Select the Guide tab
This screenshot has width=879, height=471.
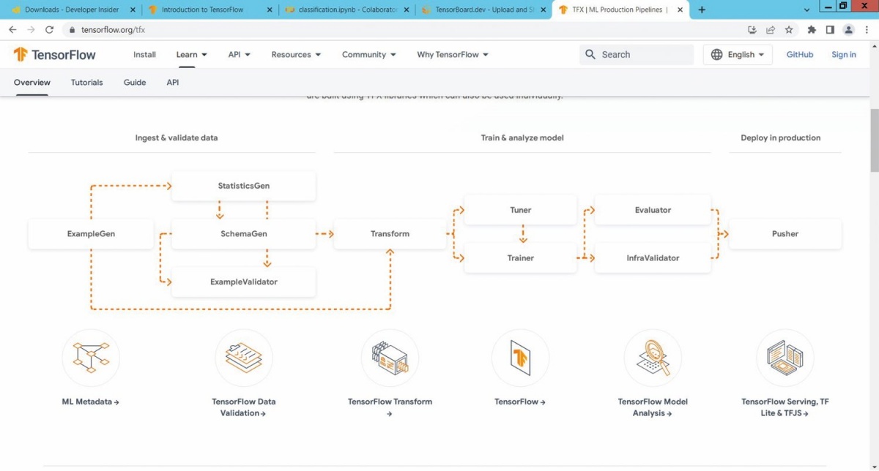click(x=135, y=83)
